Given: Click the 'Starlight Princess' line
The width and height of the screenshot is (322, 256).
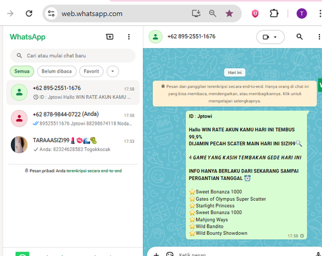Looking at the screenshot, I should click(212, 206).
